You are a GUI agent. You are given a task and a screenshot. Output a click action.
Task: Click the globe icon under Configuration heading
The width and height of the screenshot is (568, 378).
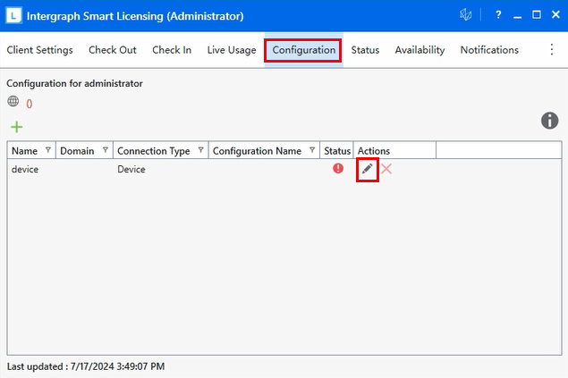(x=13, y=102)
